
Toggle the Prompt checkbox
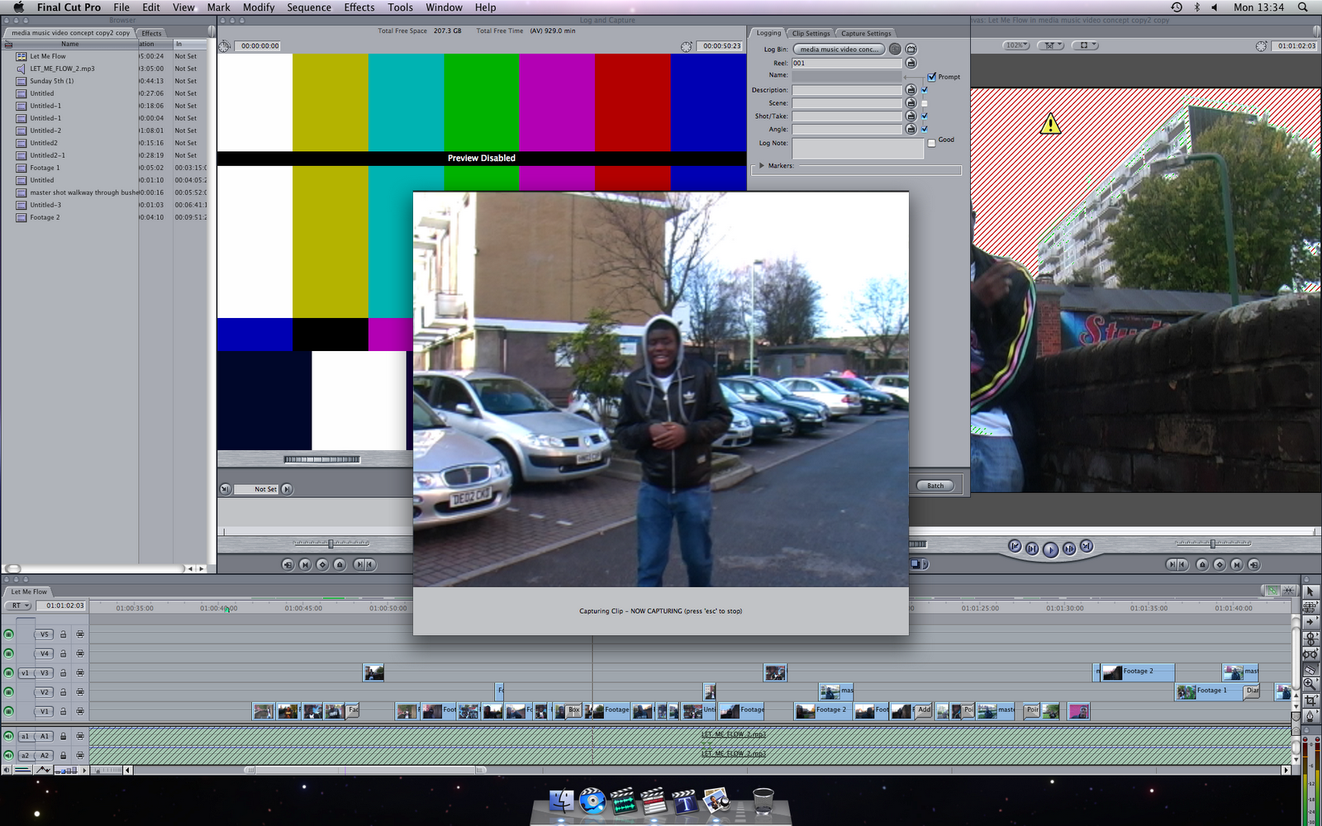[x=932, y=77]
